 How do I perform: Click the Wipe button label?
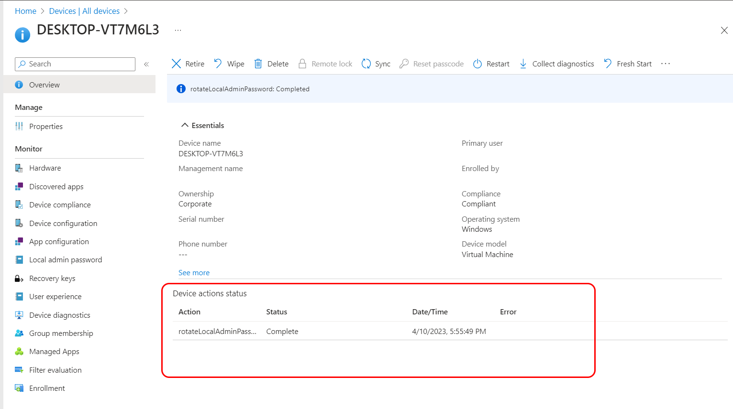(x=236, y=64)
